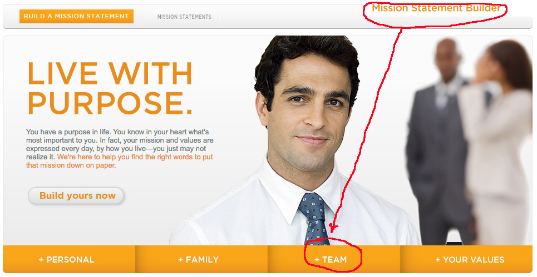Click the red arrowhead above TEAM

coord(333,228)
